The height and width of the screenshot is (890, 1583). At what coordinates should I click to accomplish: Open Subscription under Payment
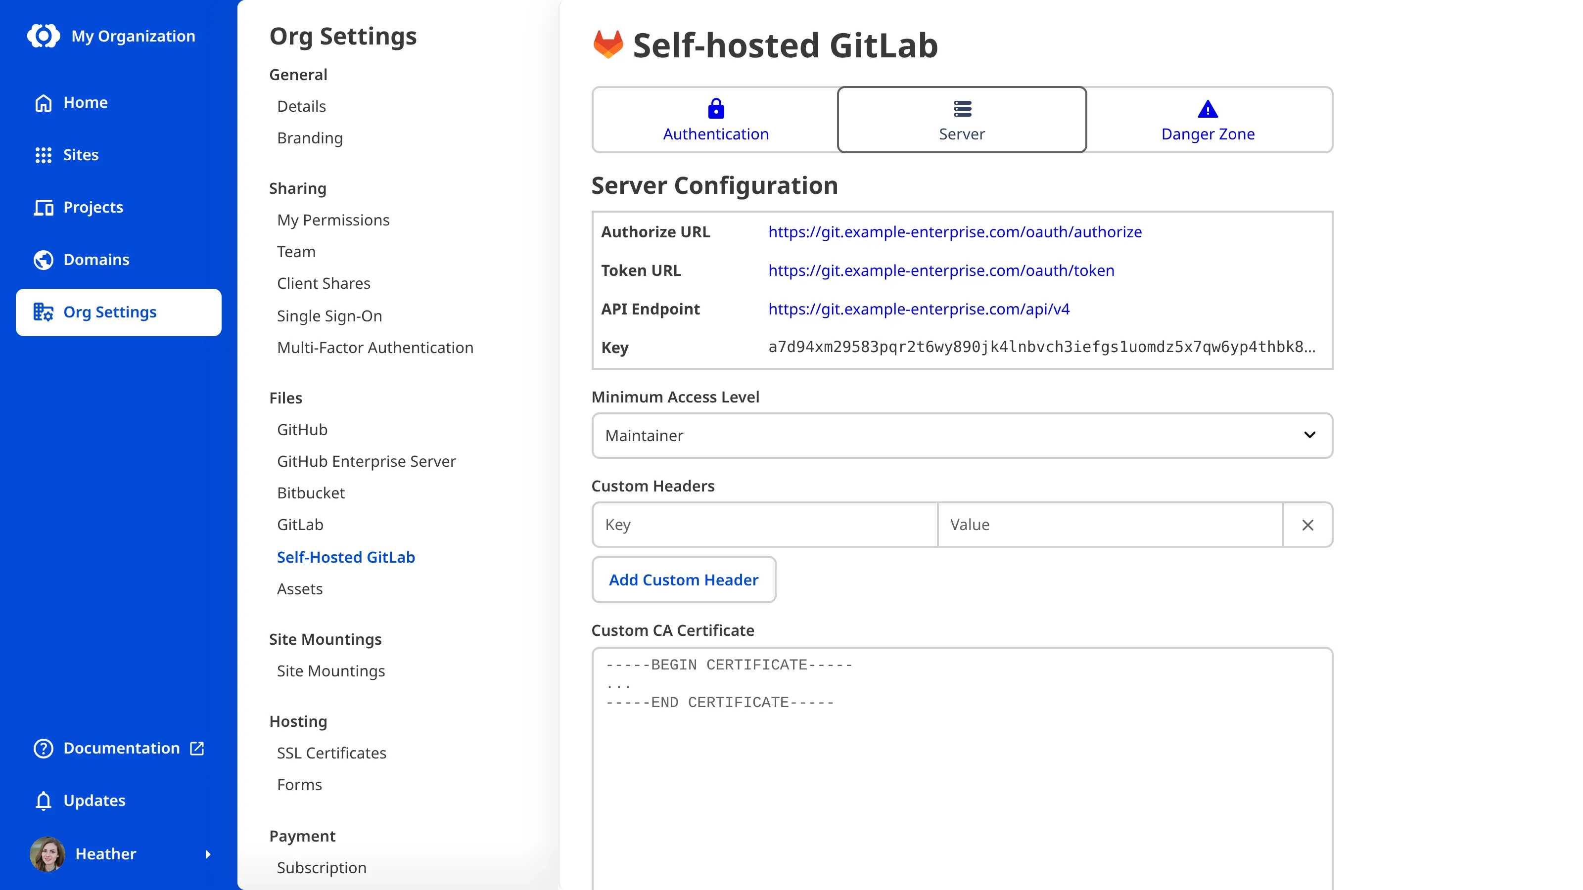322,868
